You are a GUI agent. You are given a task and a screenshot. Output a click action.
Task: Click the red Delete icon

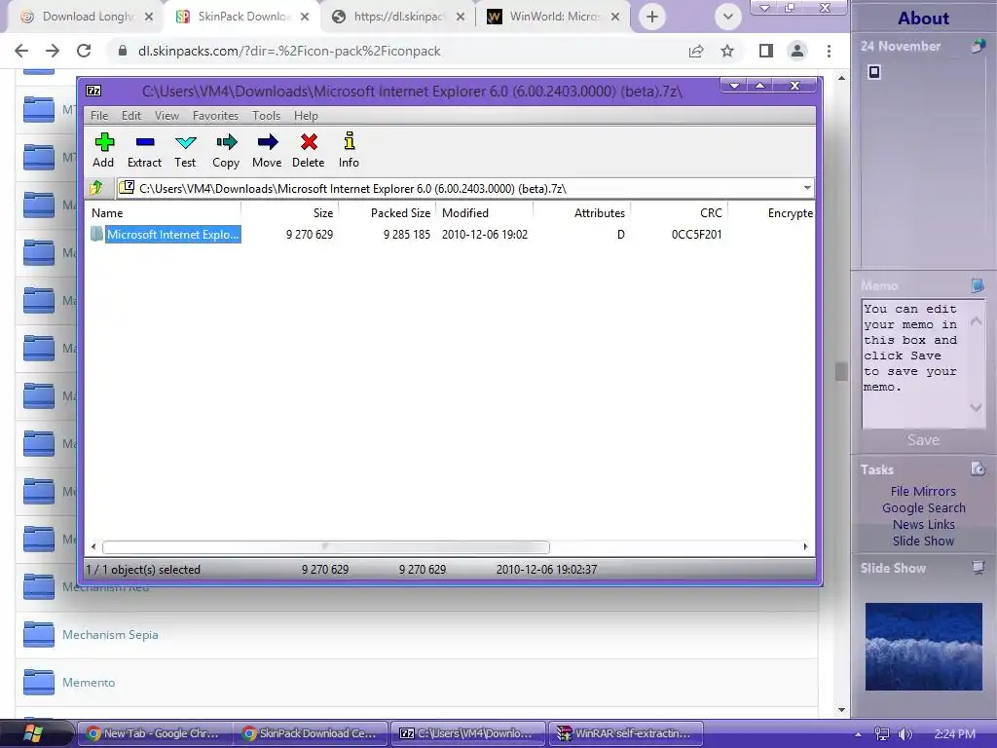coord(309,150)
